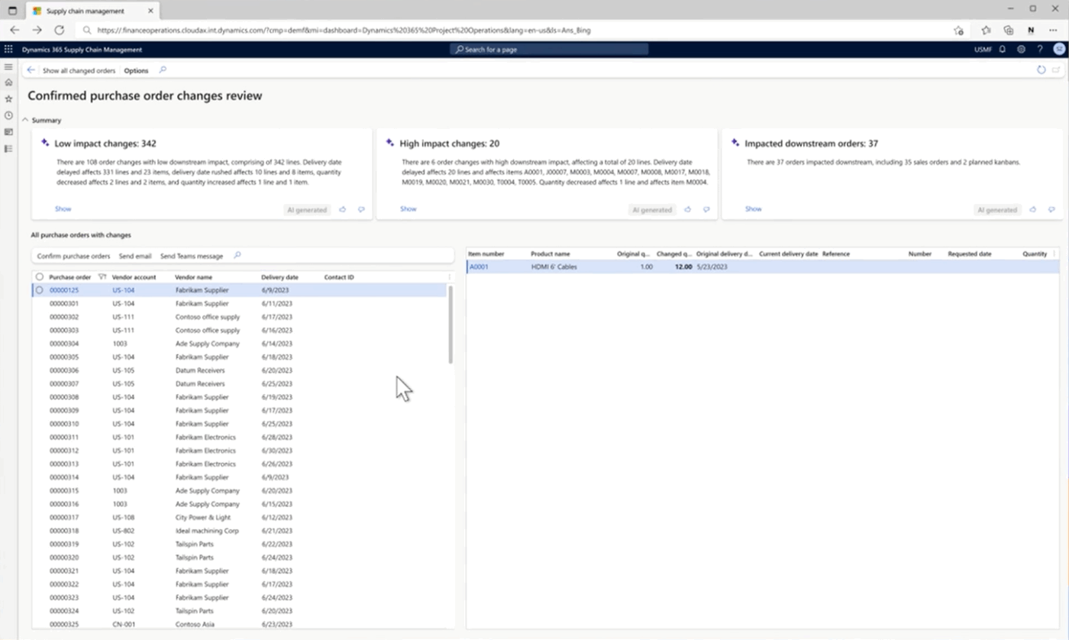Click the blue back arrow in action pane

click(31, 70)
